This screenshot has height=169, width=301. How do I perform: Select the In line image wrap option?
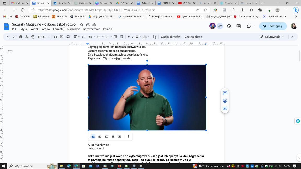[93, 136]
